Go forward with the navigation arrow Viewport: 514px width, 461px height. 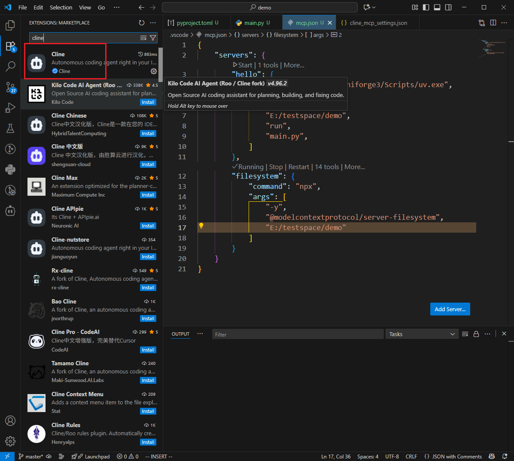(153, 7)
